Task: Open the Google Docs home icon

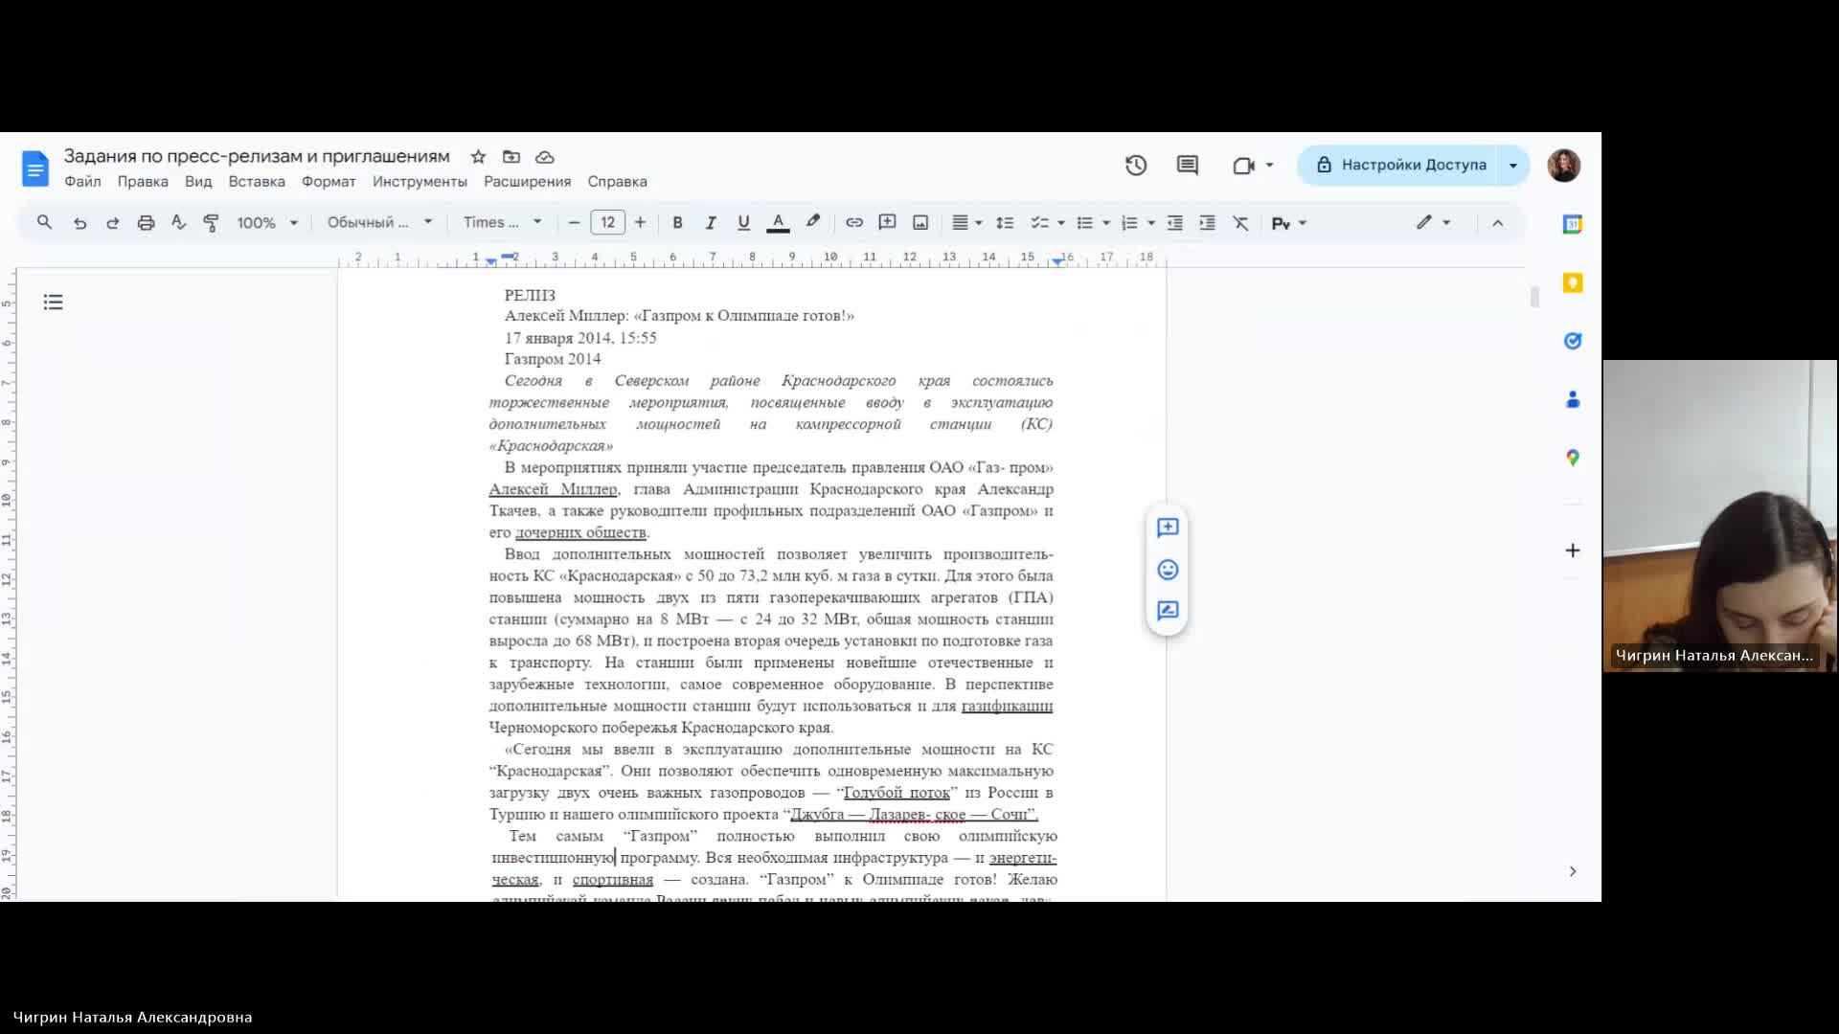Action: pos(35,169)
